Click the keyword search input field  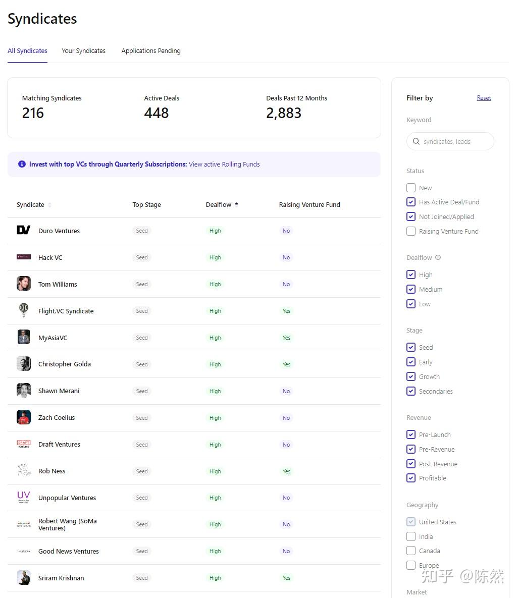coord(454,141)
